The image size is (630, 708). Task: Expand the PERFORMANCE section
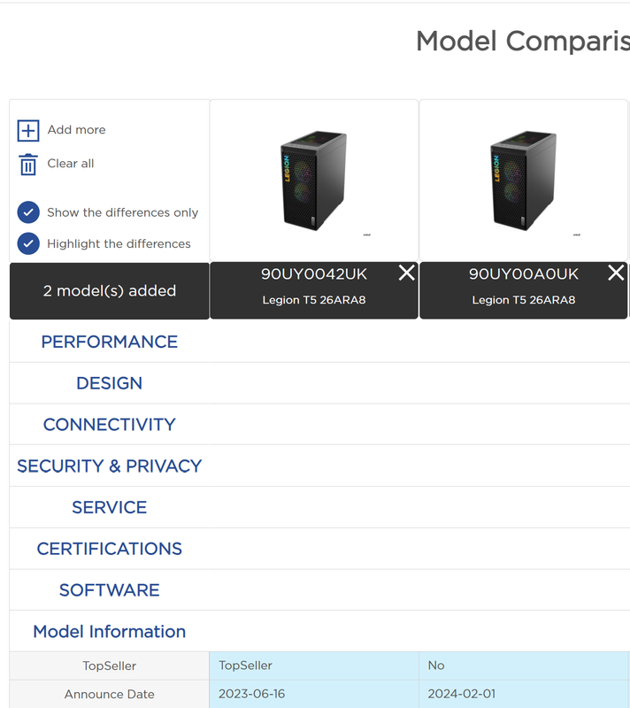109,342
